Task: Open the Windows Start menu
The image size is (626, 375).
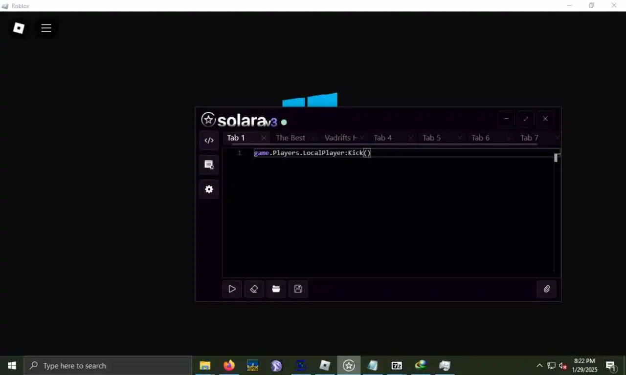Action: 12,365
